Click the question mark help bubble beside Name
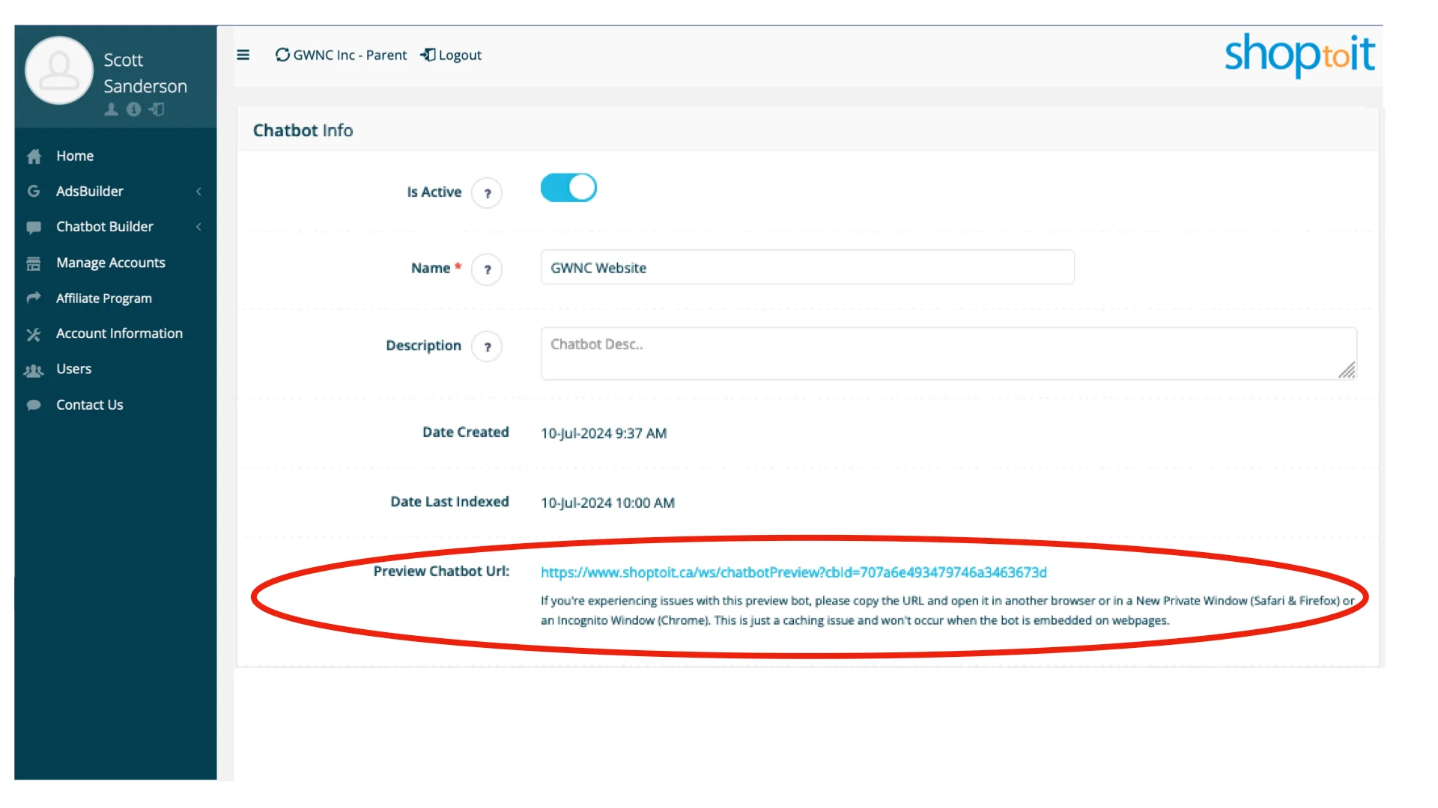Image resolution: width=1438 pixels, height=808 pixels. [x=488, y=269]
